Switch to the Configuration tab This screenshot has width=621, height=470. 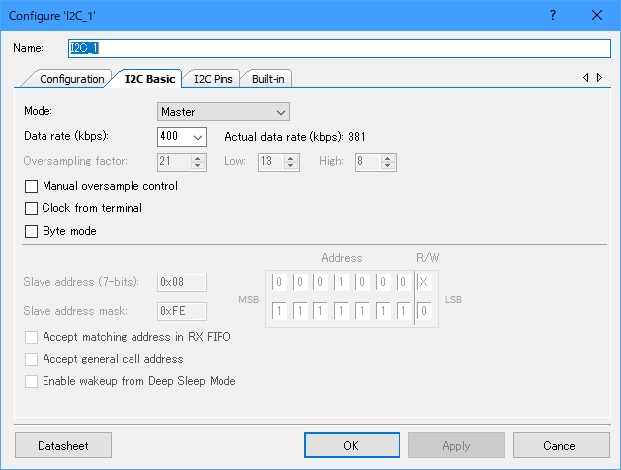point(72,79)
